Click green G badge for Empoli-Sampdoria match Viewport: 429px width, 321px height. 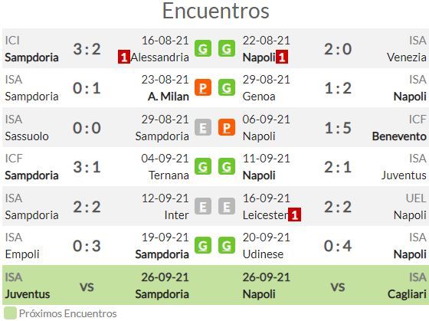tap(203, 245)
